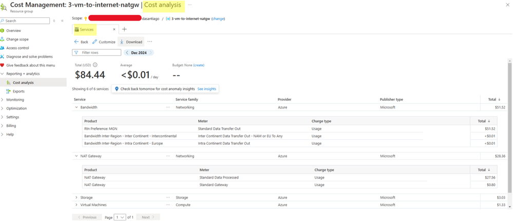The height and width of the screenshot is (222, 513).
Task: Click the Provider column header
Action: point(284,99)
